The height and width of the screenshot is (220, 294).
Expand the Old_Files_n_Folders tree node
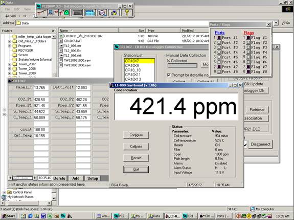10,41
